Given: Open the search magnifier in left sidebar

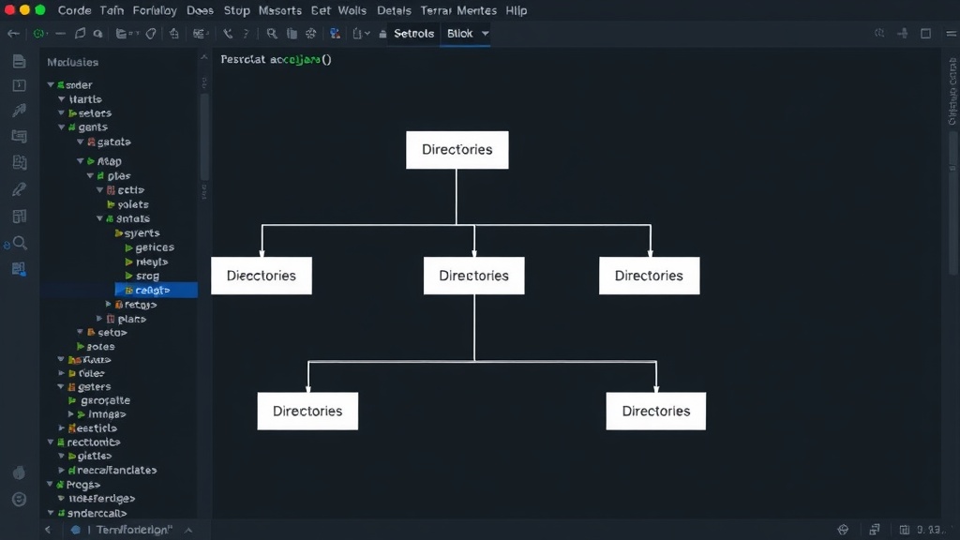Looking at the screenshot, I should pos(20,243).
